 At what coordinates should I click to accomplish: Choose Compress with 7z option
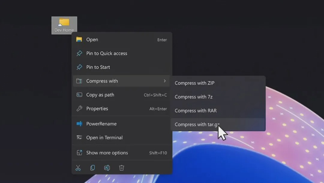(193, 97)
